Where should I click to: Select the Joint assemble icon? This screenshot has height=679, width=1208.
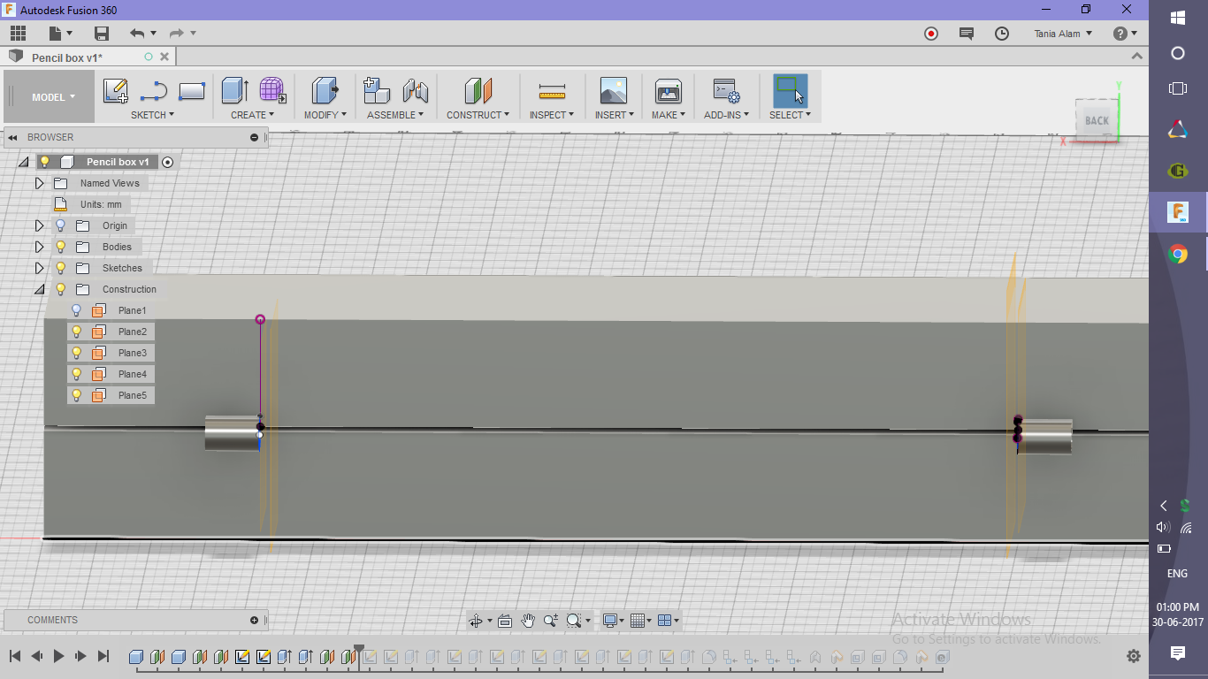click(x=416, y=90)
